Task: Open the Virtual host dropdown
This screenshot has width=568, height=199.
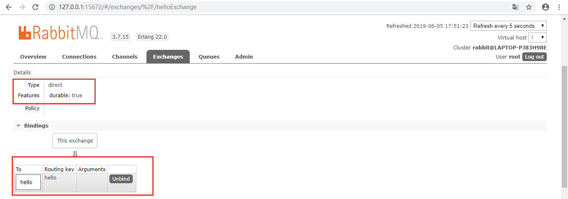Action: pyautogui.click(x=538, y=37)
